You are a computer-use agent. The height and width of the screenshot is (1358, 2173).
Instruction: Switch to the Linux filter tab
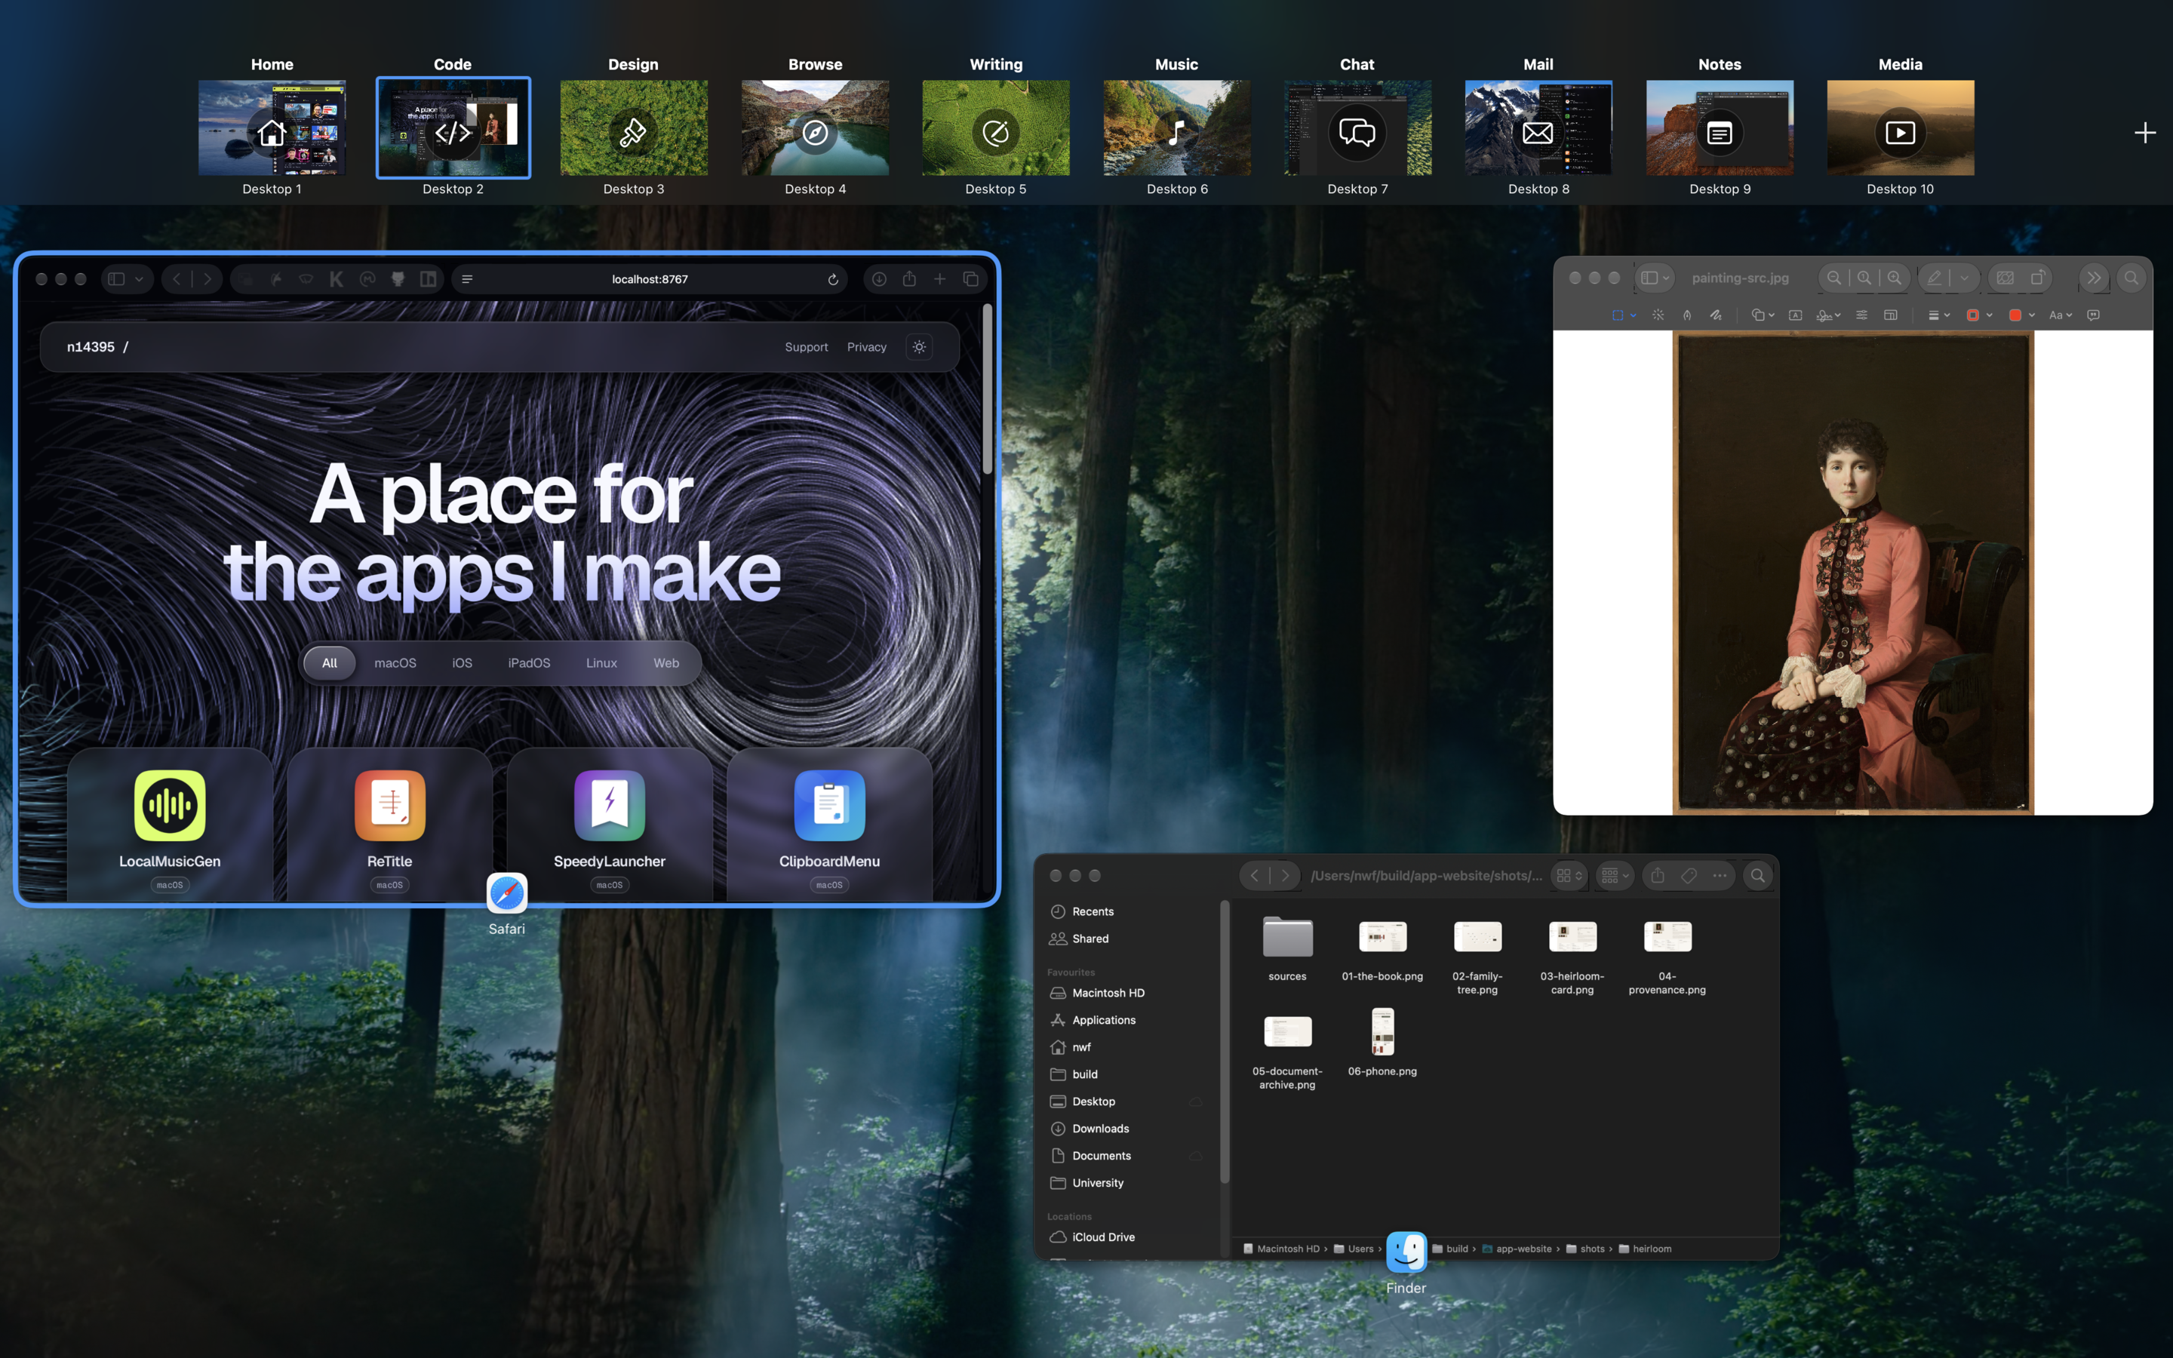[x=601, y=663]
